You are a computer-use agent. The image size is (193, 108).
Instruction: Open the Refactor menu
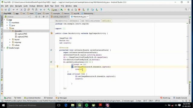pyautogui.click(x=40, y=6)
